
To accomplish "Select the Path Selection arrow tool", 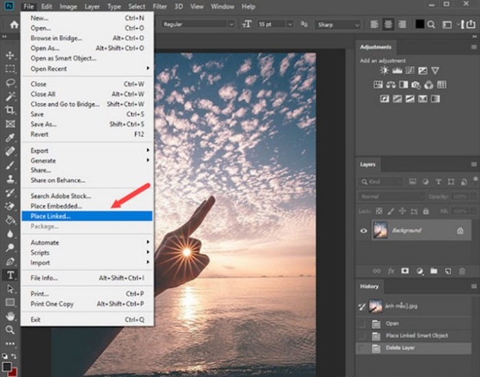I will 10,289.
